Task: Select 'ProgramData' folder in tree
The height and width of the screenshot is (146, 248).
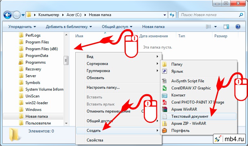Action: pos(37,56)
